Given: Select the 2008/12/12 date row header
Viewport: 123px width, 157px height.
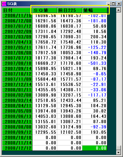Looking at the screenshot, I should coord(17,148).
